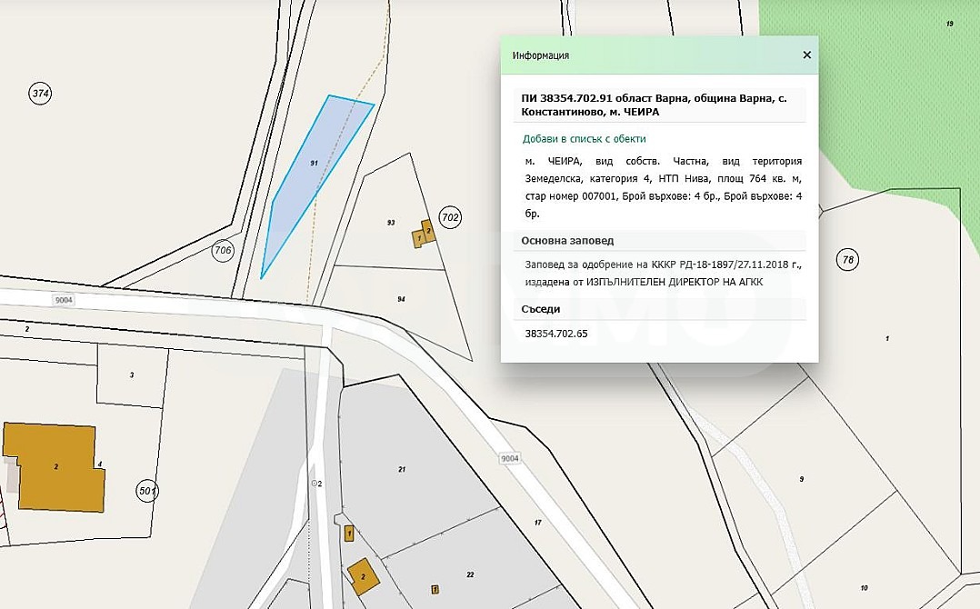The image size is (980, 609).
Task: Close the Информация popup
Action: click(806, 55)
